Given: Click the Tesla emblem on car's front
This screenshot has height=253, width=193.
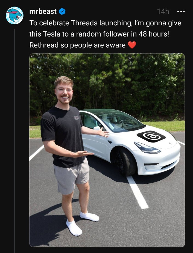Looking at the screenshot, I should (170, 143).
